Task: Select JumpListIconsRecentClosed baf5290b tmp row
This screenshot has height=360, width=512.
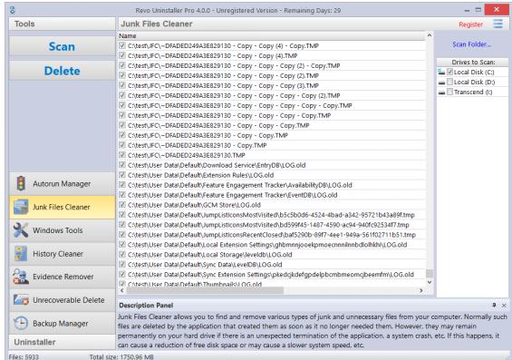Action: click(x=272, y=235)
